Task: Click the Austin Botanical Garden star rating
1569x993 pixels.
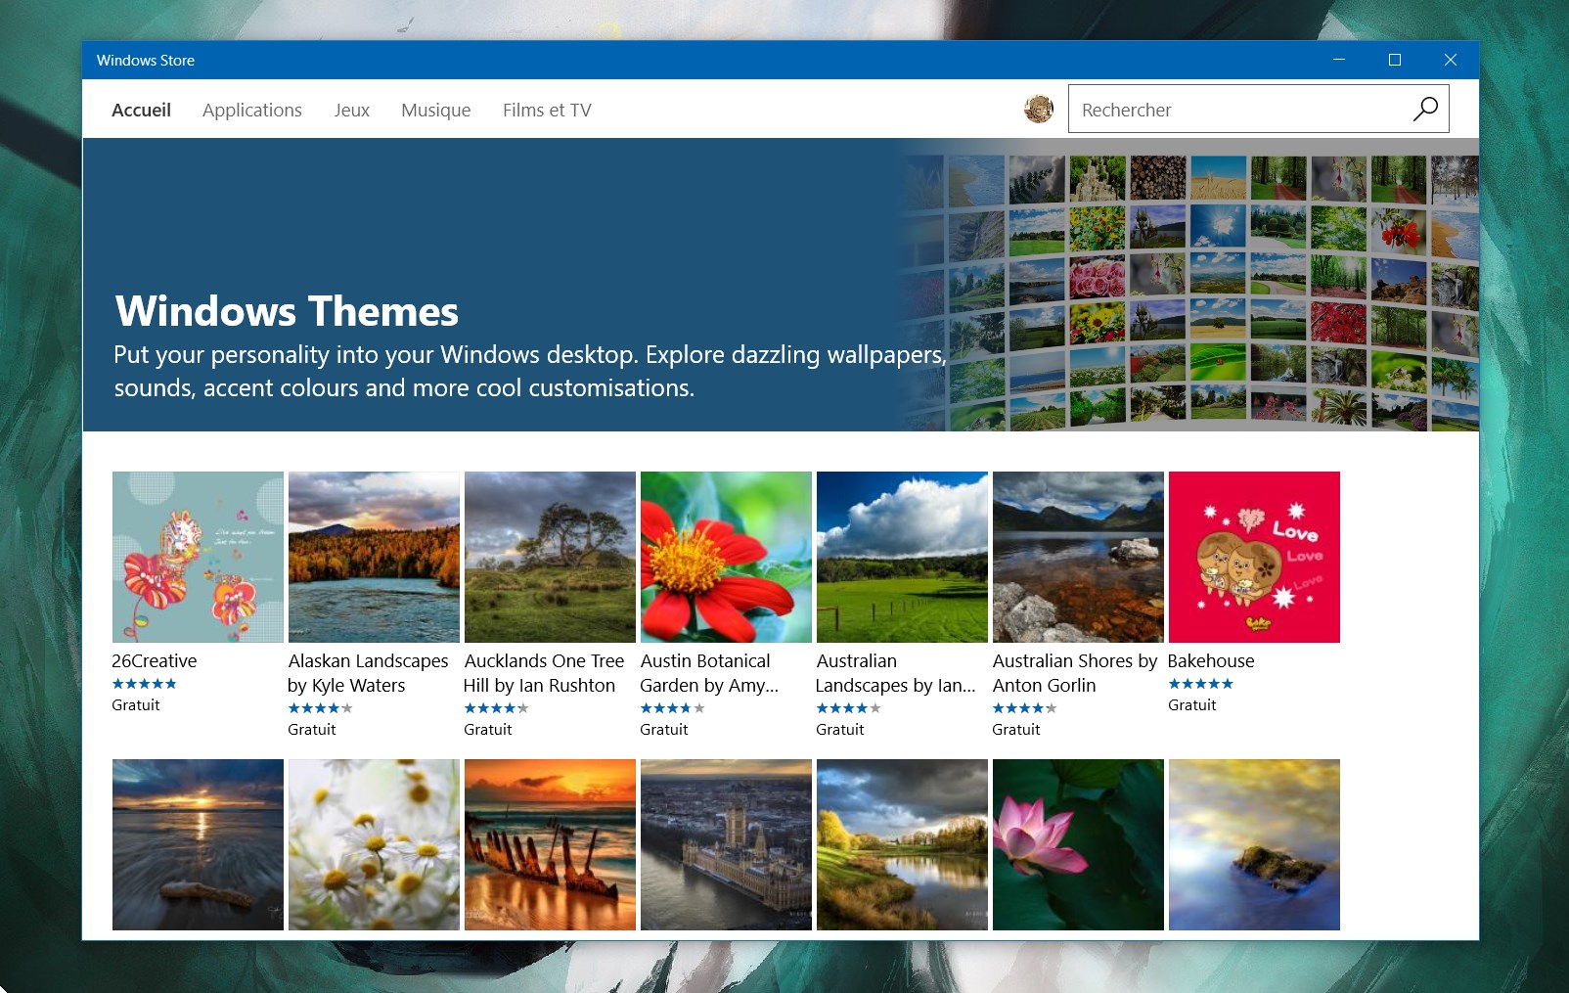Action: 672,708
